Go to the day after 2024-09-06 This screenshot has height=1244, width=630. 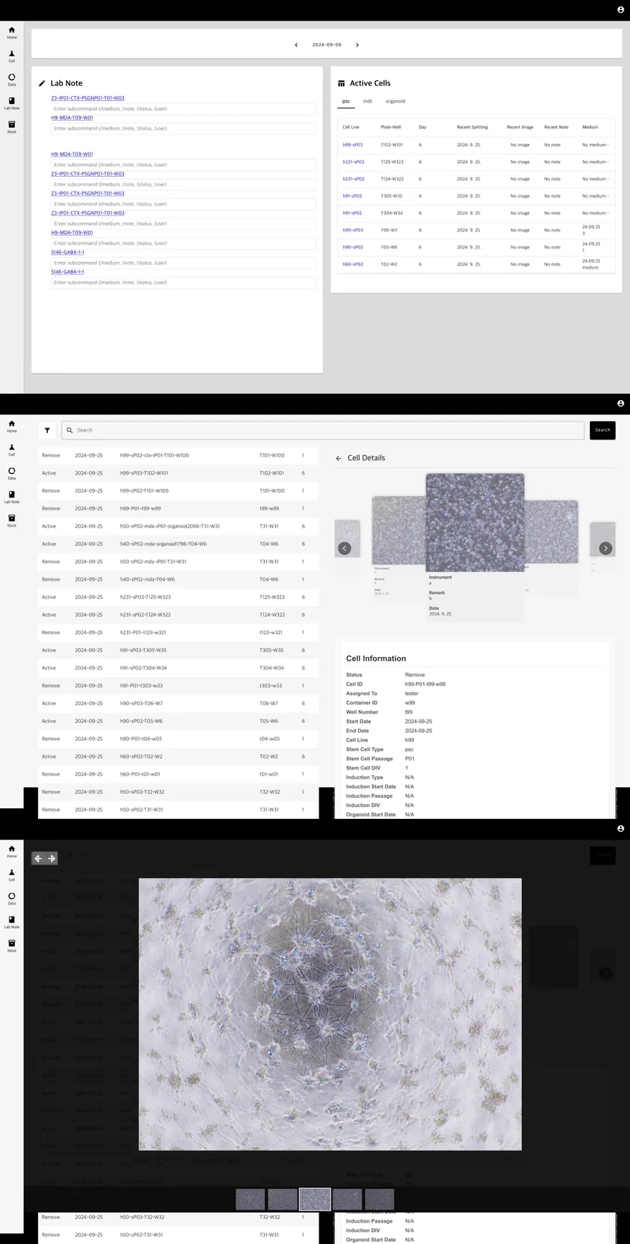(357, 44)
